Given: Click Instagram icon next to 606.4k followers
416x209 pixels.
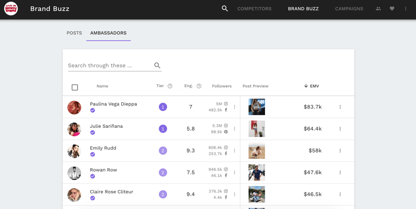Looking at the screenshot, I should (x=226, y=148).
